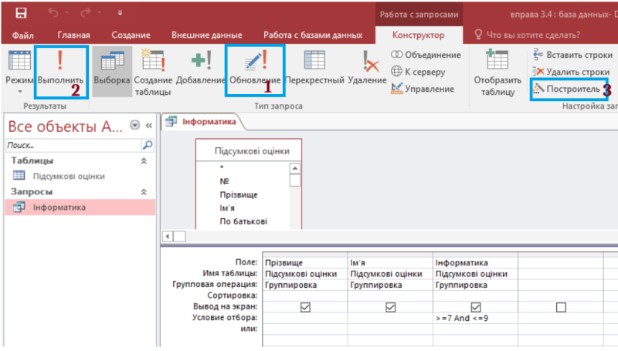
Task: Collapse the Таблицы group in navigation pane
Action: [x=142, y=160]
